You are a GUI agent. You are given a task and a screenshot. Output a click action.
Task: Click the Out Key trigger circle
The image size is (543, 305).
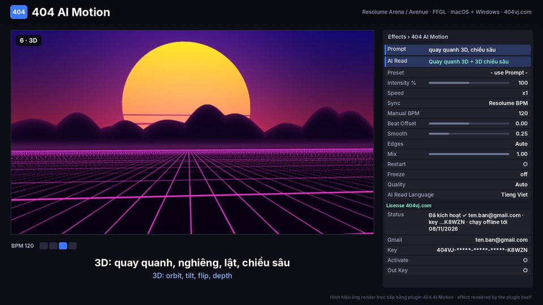[525, 271]
